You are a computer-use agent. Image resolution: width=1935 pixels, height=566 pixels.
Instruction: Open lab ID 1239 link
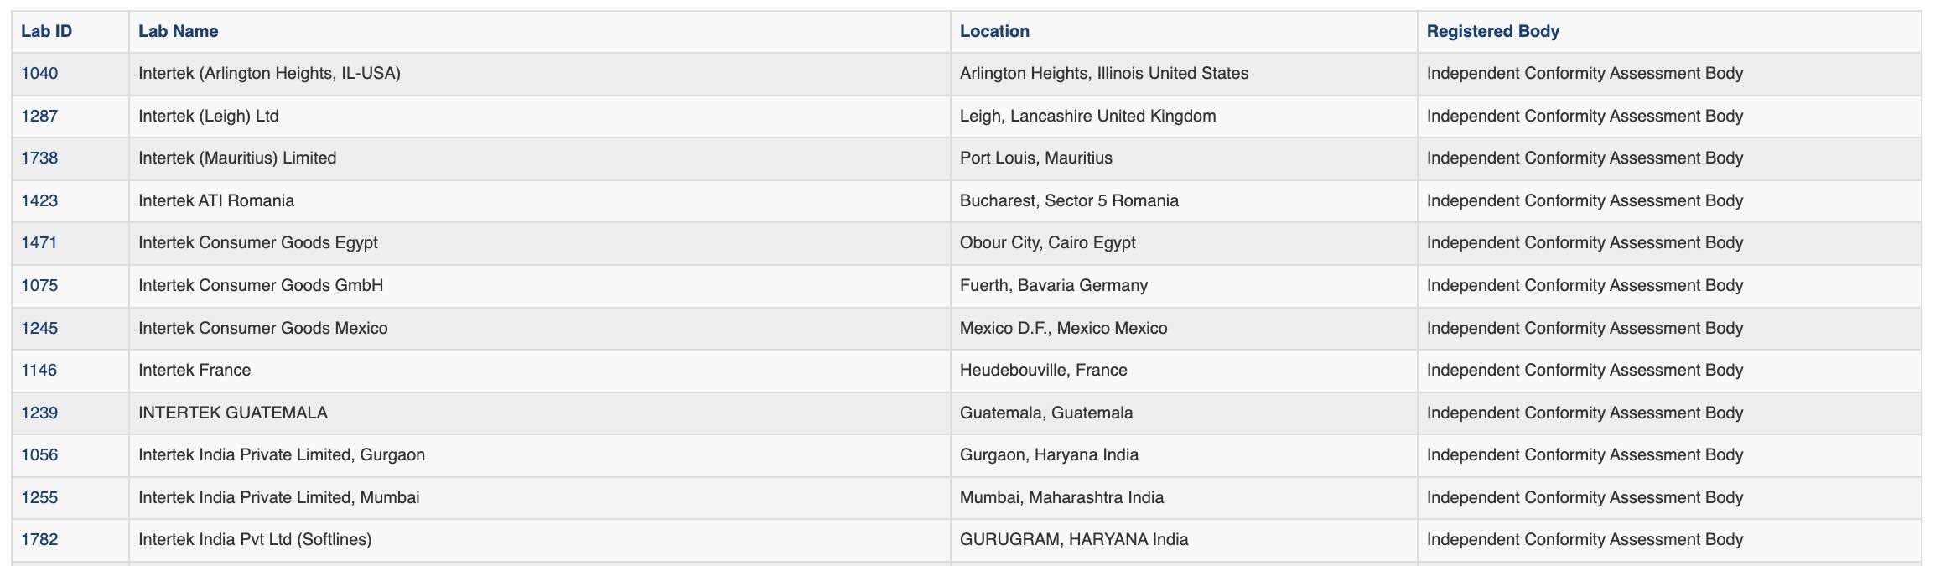39,413
